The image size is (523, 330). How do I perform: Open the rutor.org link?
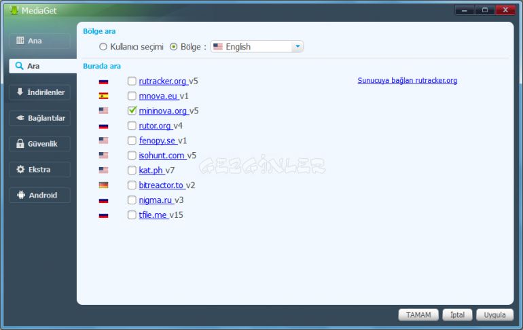(x=155, y=126)
